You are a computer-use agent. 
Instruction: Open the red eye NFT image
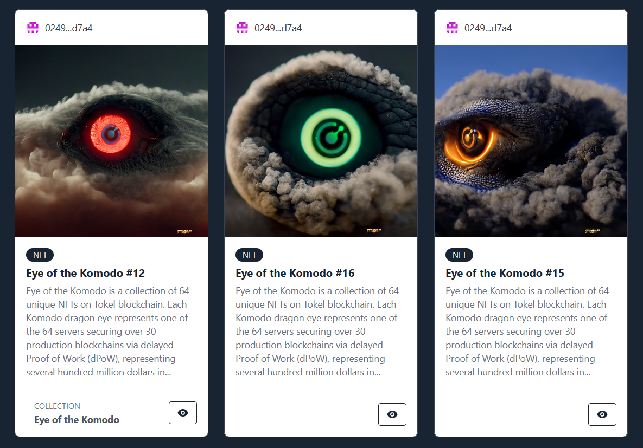point(112,141)
